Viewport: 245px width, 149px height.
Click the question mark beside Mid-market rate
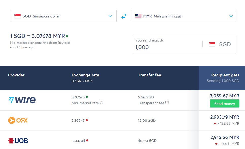coord(101,102)
